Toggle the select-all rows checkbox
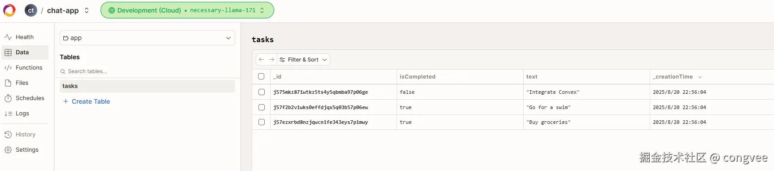The width and height of the screenshot is (774, 171). 261,76
